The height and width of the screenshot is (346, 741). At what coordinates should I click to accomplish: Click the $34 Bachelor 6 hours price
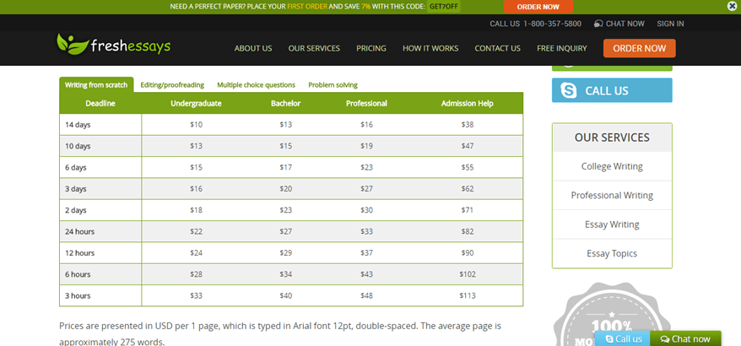[286, 274]
